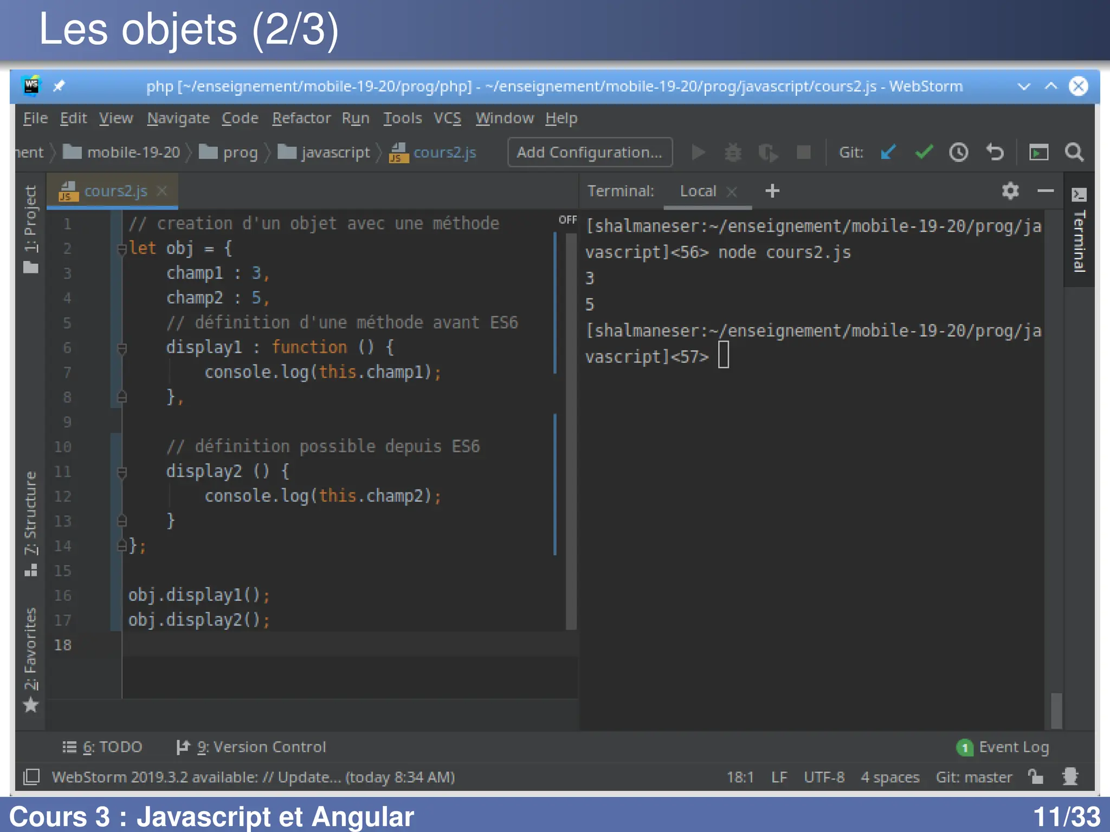Close the Local terminal tab
This screenshot has height=832, width=1110.
click(x=732, y=191)
